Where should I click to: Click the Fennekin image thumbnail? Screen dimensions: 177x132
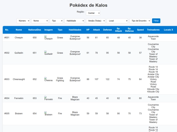(49, 98)
